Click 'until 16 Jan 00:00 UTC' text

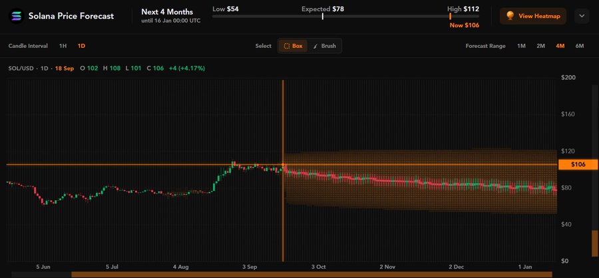coord(171,21)
